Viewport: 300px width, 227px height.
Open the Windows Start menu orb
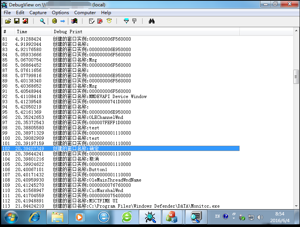[x=11, y=217]
